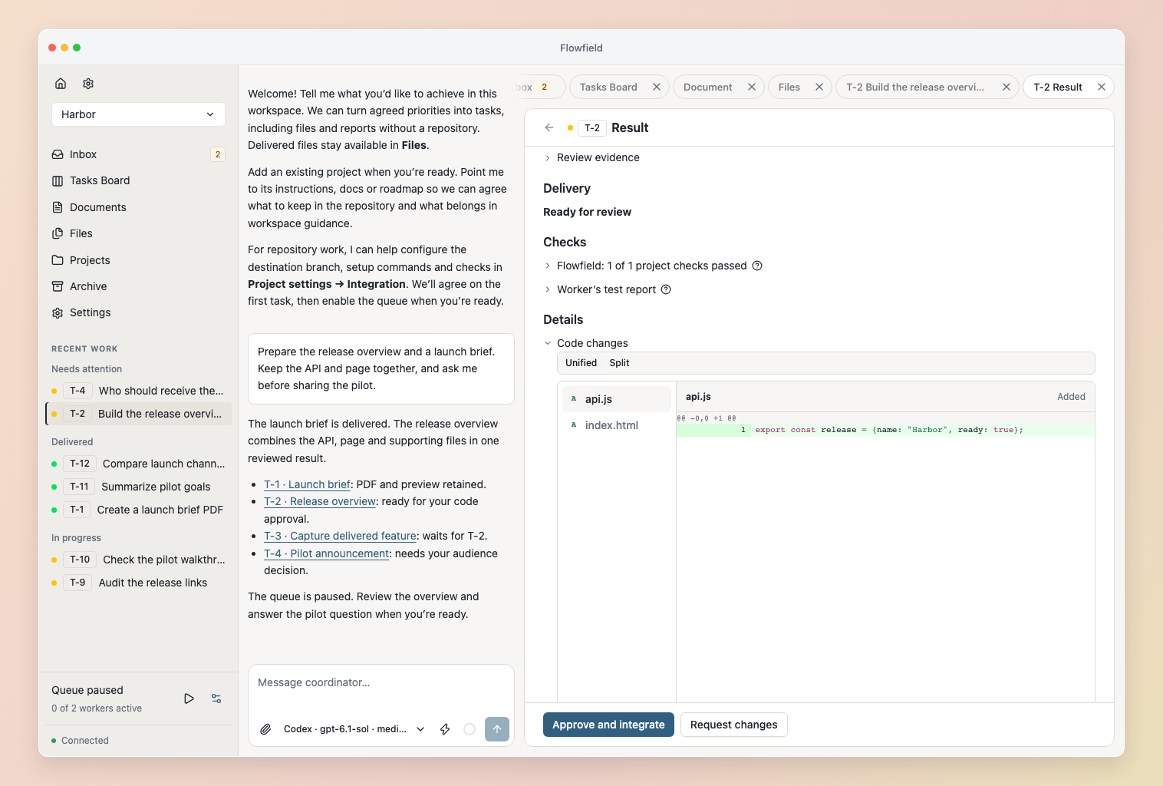Close the Files tab
The image size is (1163, 786).
pos(819,87)
